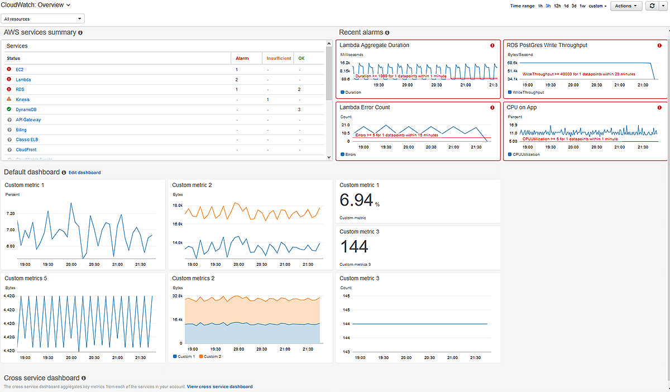The width and height of the screenshot is (670, 392).
Task: Click the CloudFront unknown-status icon
Action: tap(9, 150)
